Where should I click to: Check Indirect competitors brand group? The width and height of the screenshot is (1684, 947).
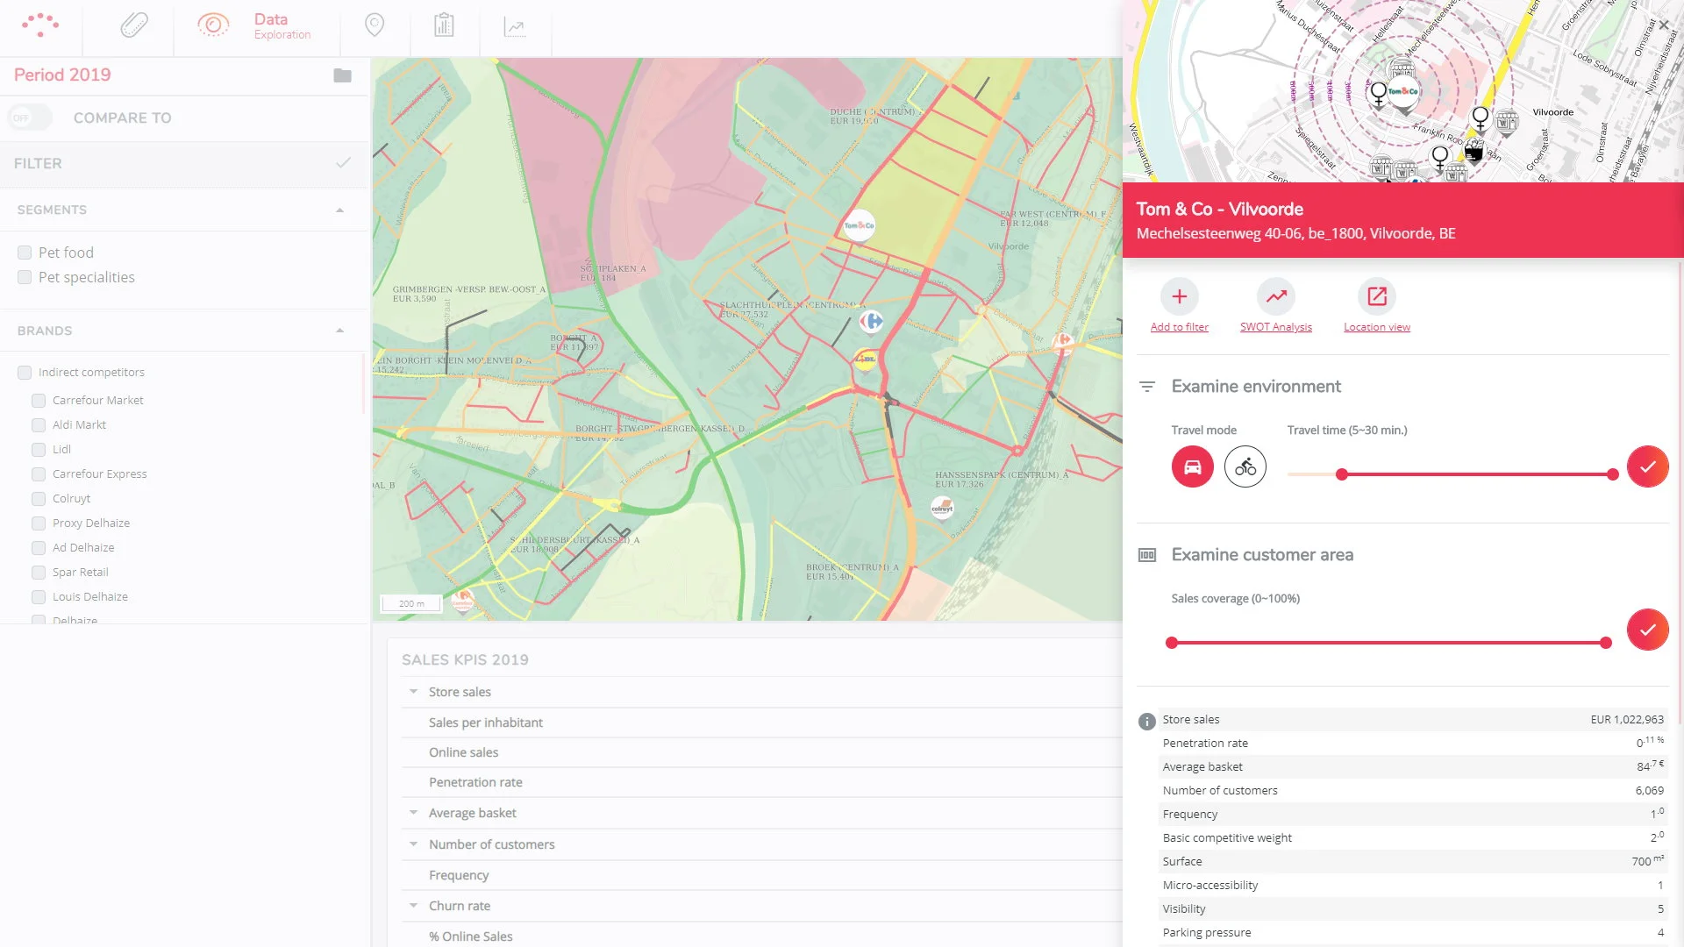(x=25, y=373)
